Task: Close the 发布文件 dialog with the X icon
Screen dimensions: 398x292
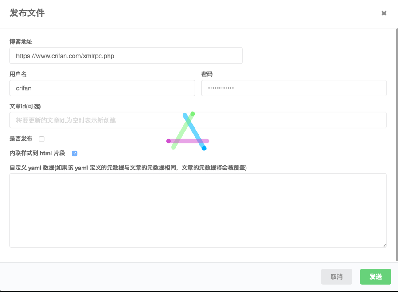Action: tap(384, 13)
